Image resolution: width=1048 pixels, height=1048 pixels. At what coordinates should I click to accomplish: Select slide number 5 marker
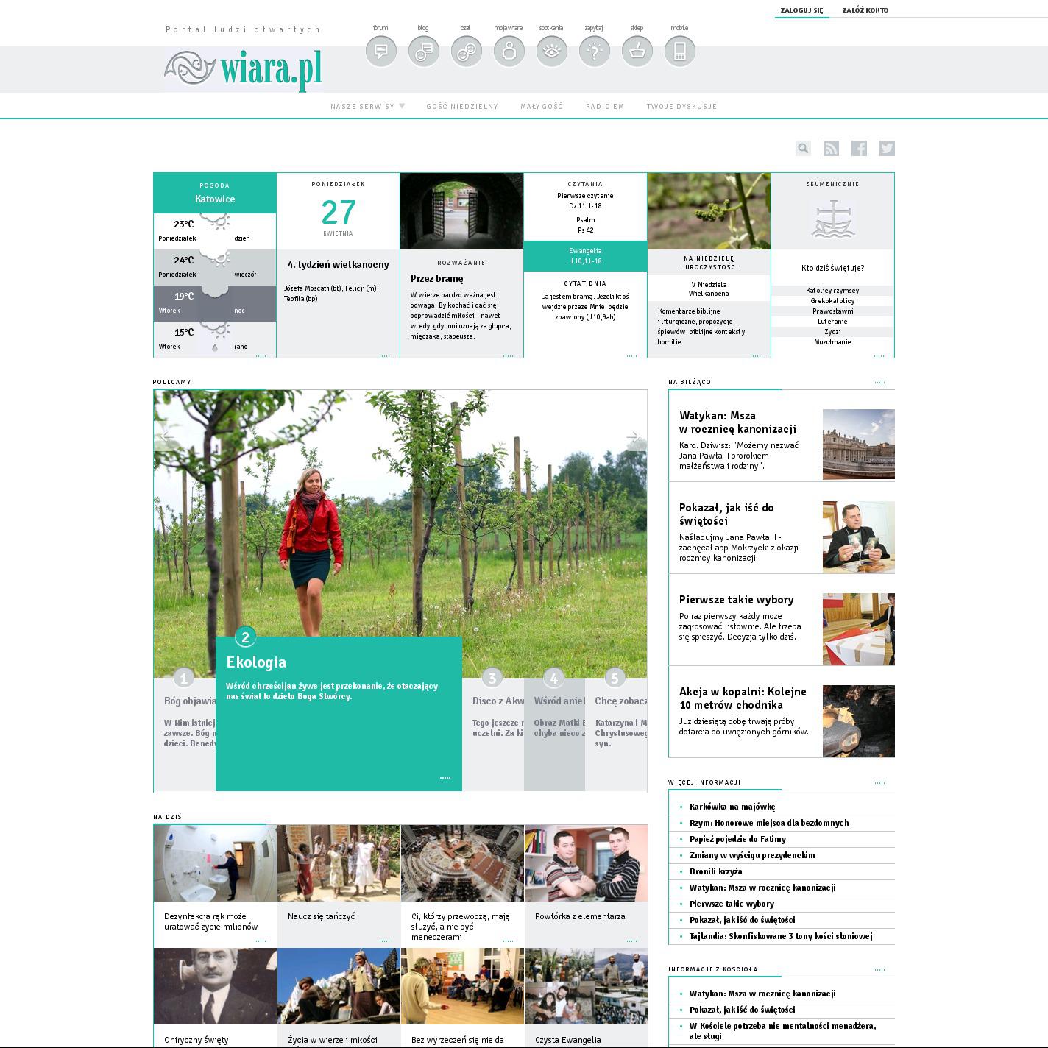click(615, 678)
